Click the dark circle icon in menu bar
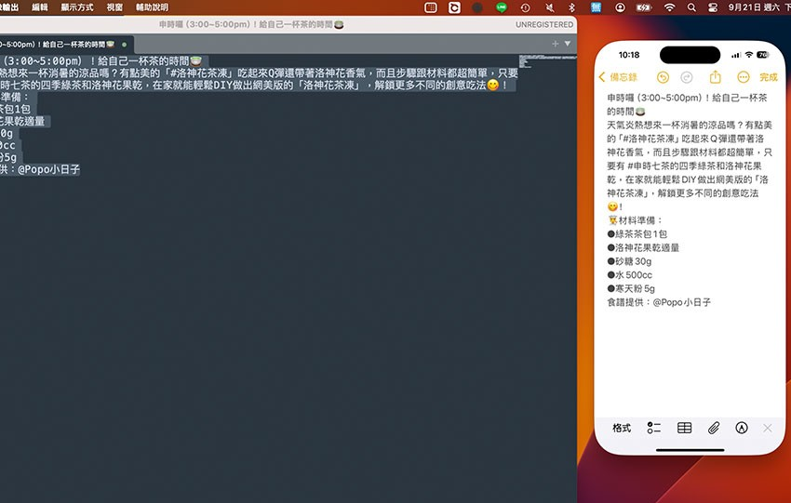This screenshot has width=791, height=503. pyautogui.click(x=477, y=7)
